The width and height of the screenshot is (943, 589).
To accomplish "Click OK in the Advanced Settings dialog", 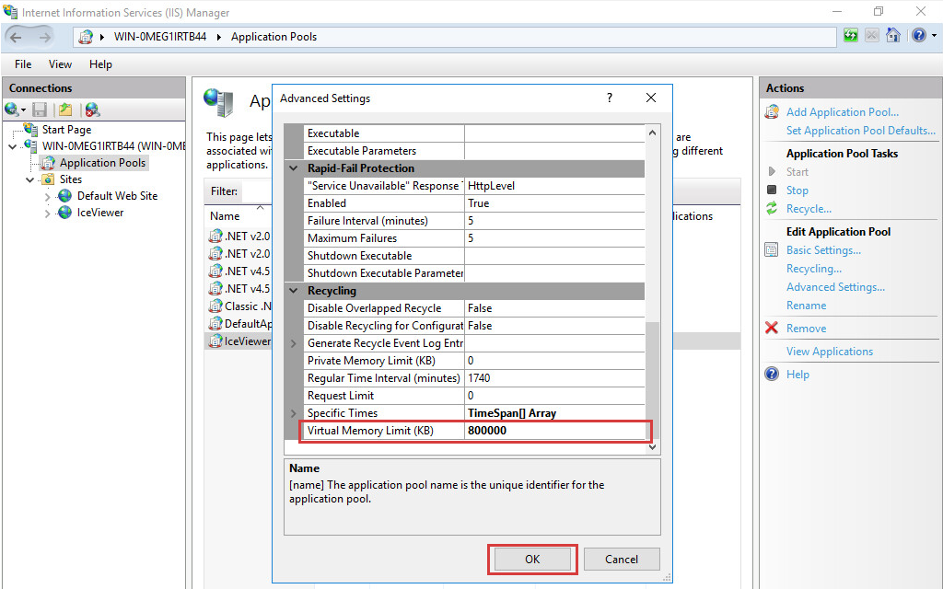I will (x=532, y=559).
